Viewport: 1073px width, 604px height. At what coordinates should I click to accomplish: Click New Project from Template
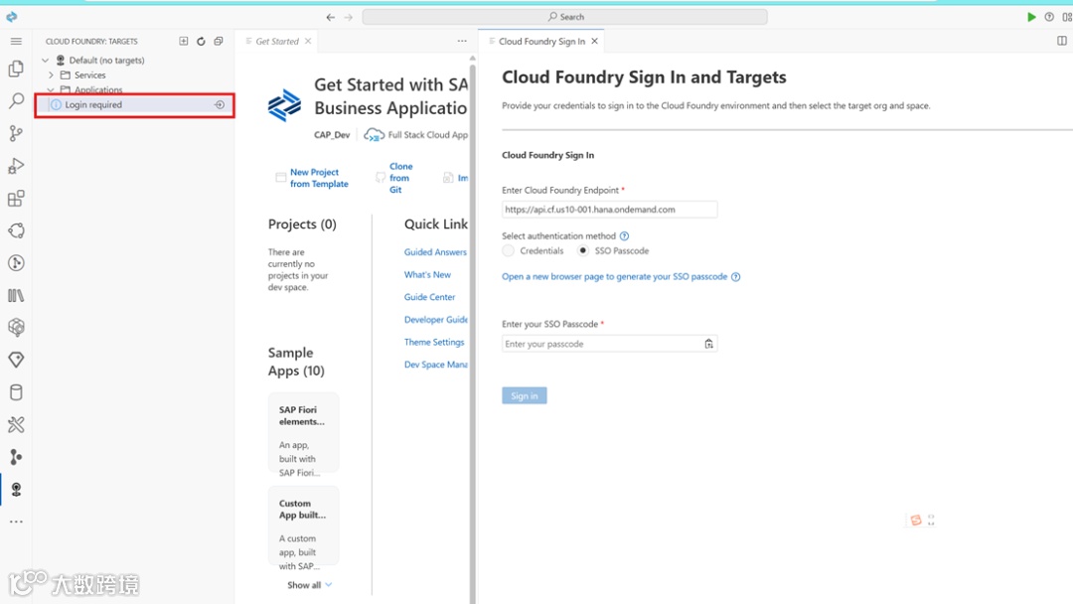pos(319,178)
